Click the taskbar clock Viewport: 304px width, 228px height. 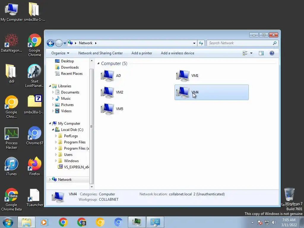(289, 222)
